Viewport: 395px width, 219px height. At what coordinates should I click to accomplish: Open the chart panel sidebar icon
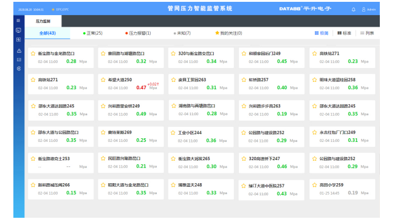[18, 39]
